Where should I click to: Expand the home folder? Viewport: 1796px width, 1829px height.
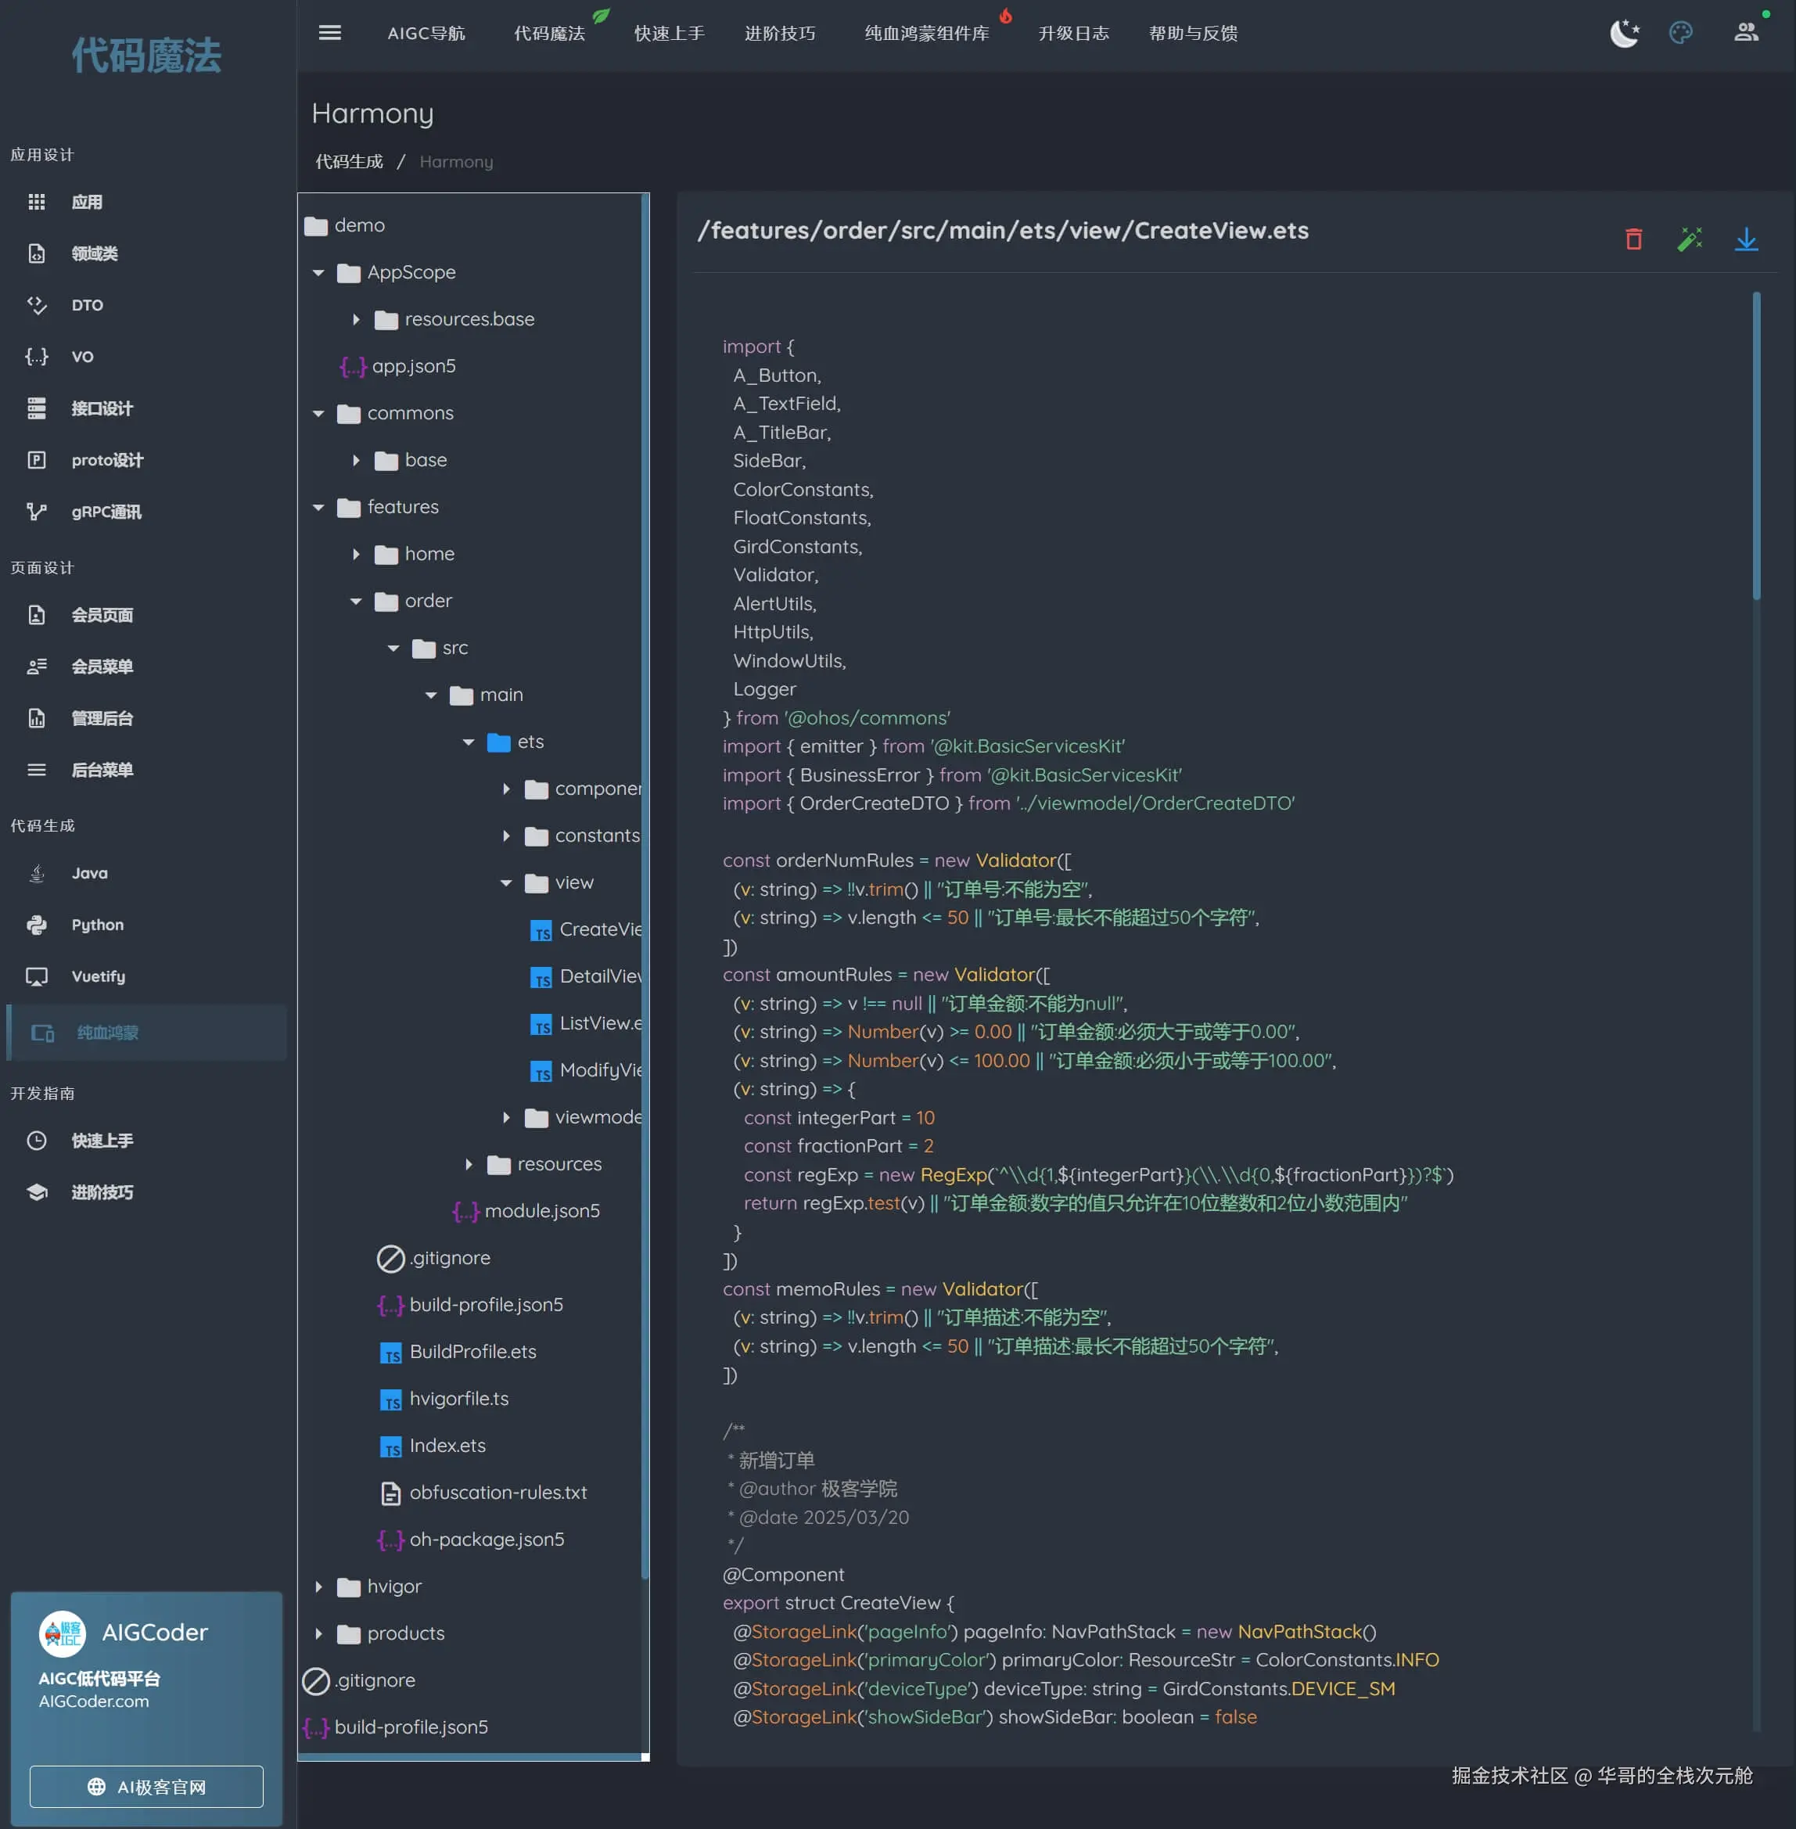[356, 555]
